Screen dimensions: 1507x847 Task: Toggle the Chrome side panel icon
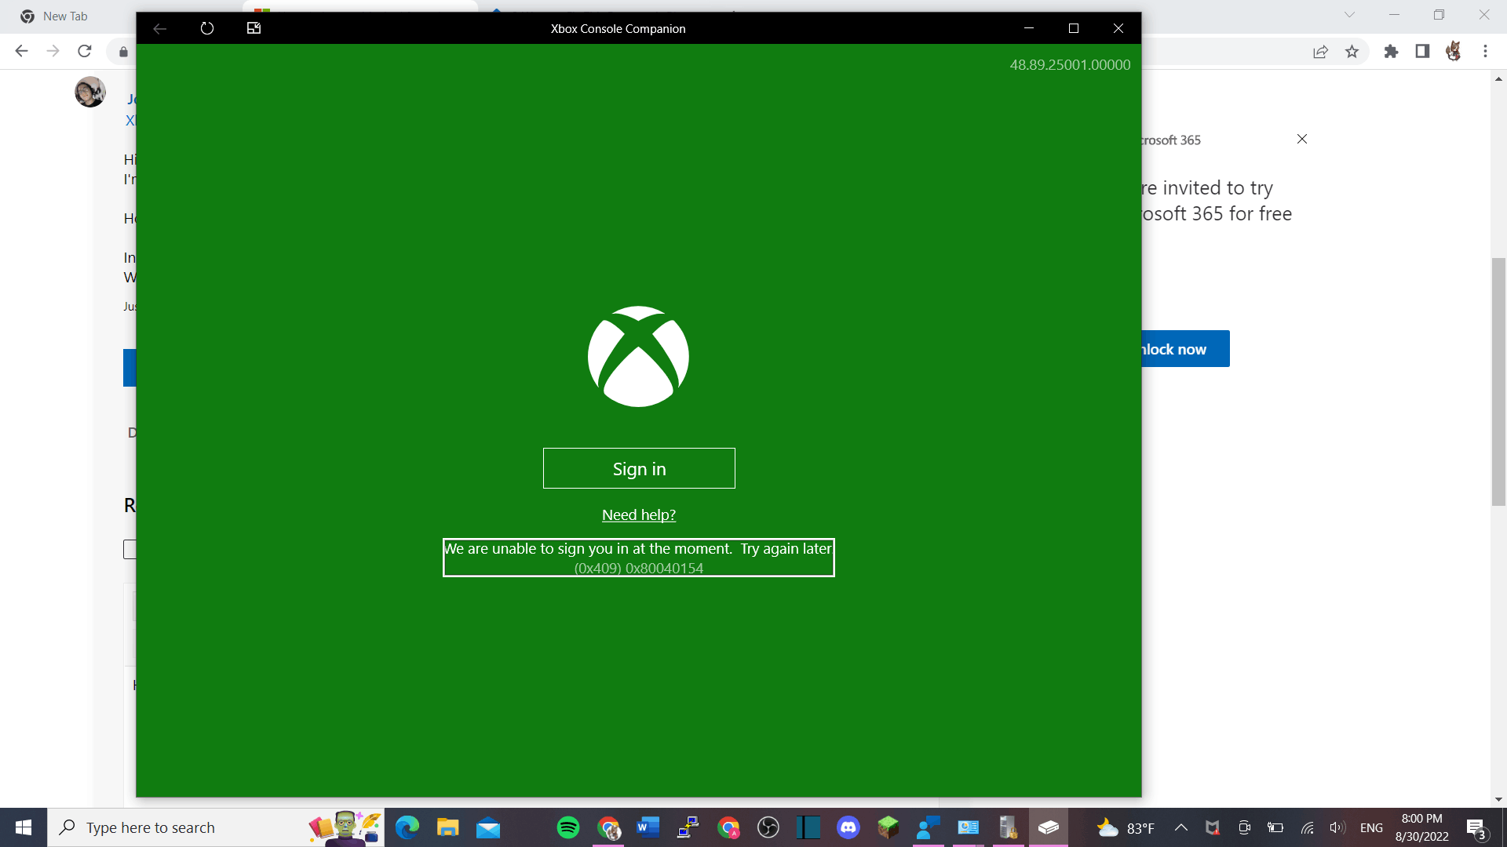1422,52
